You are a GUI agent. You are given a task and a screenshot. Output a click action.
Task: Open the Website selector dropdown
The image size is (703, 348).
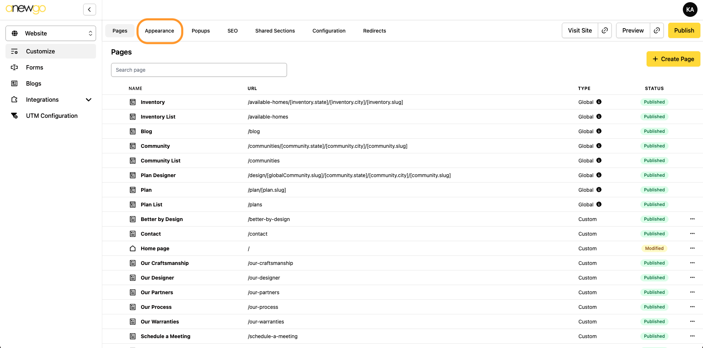click(51, 33)
